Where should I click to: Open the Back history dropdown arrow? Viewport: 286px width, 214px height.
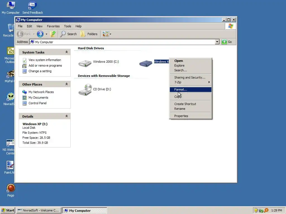click(x=34, y=34)
